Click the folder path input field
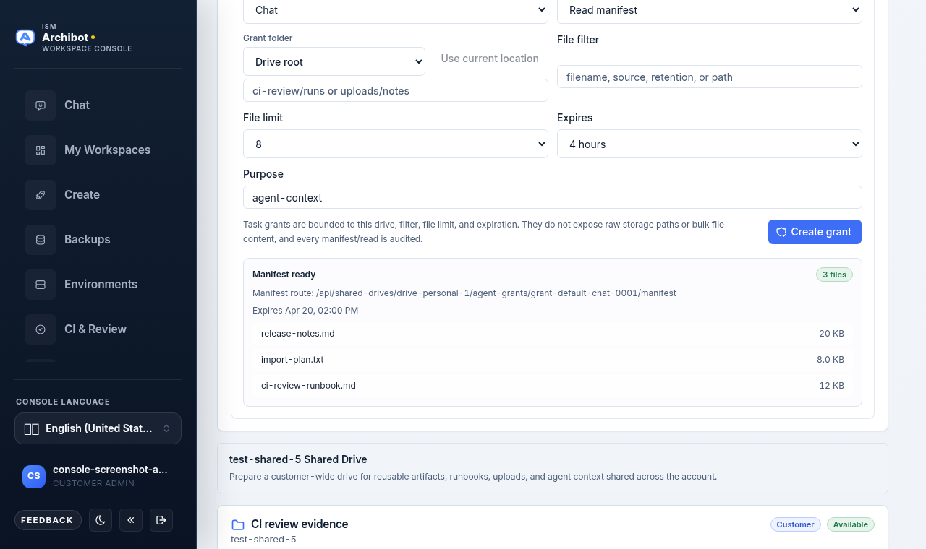926x549 pixels. pos(396,90)
